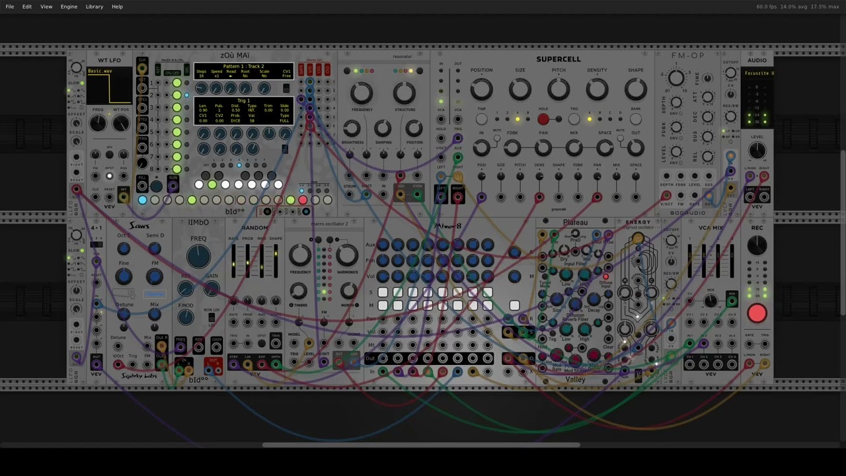Image resolution: width=846 pixels, height=476 pixels.
Task: Click the Supercell DENSITY knob
Action: click(x=597, y=89)
